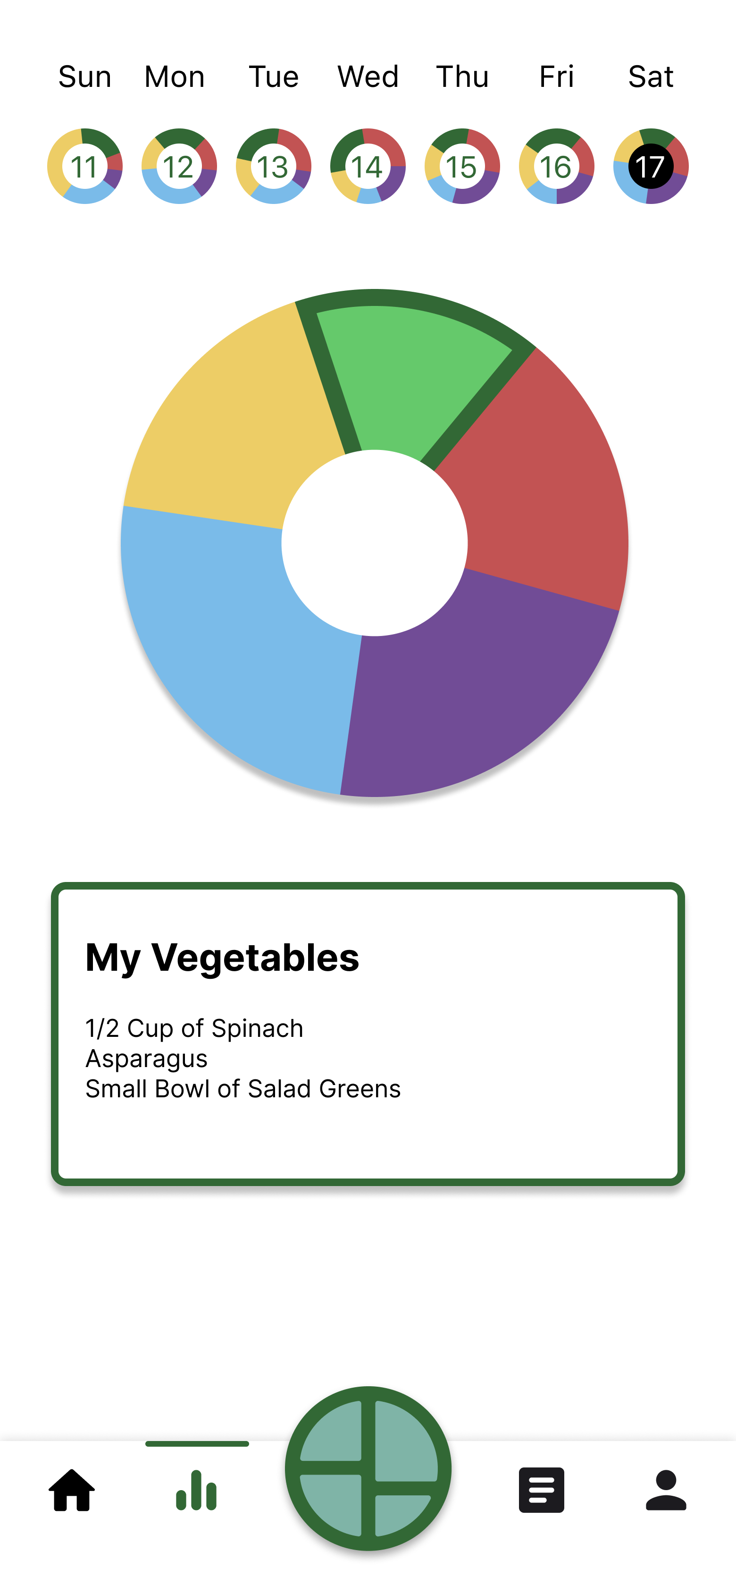This screenshot has height=1594, width=736.
Task: Select day 11 ring for Sunday
Action: 85,166
